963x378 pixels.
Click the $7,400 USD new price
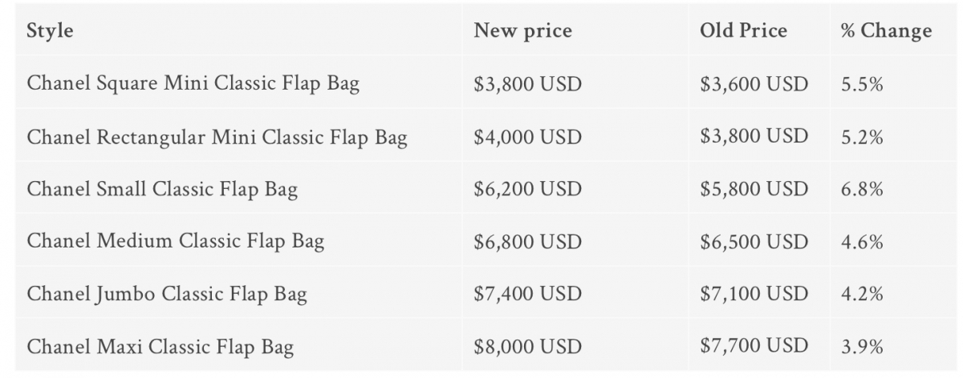pos(527,294)
